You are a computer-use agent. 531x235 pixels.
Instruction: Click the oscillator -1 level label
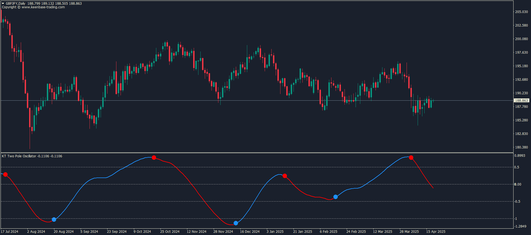[516, 219]
